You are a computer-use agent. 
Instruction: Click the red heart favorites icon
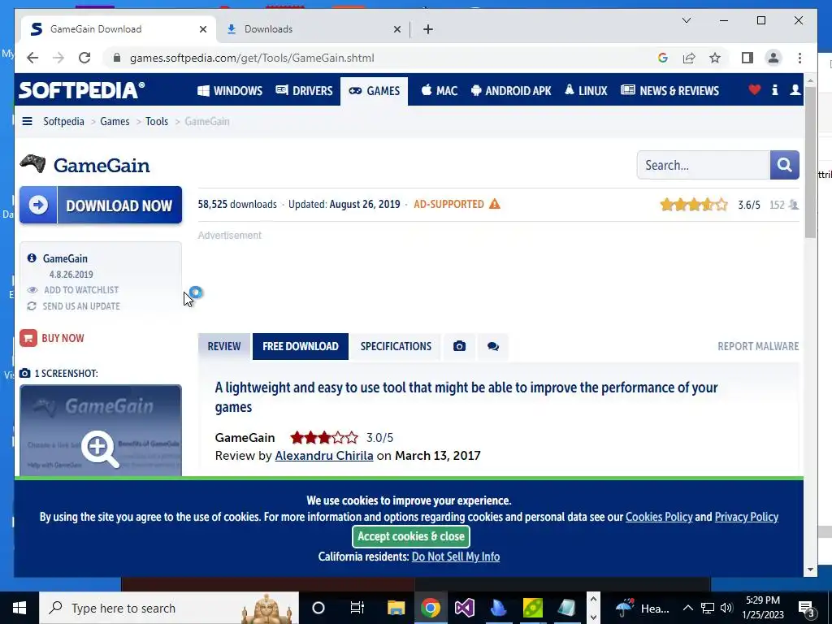click(x=755, y=89)
